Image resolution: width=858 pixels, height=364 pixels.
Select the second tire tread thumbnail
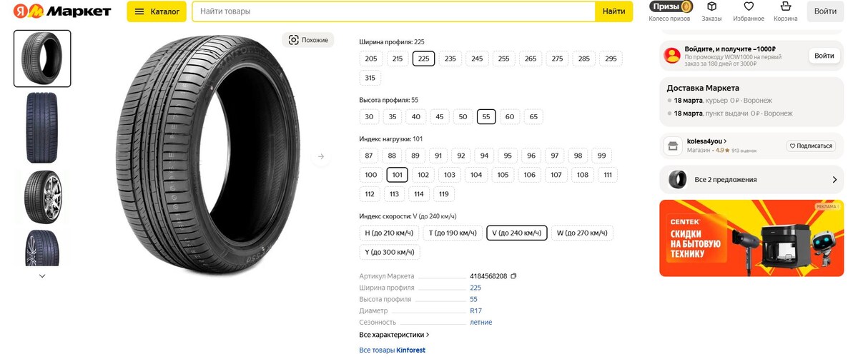(41, 128)
